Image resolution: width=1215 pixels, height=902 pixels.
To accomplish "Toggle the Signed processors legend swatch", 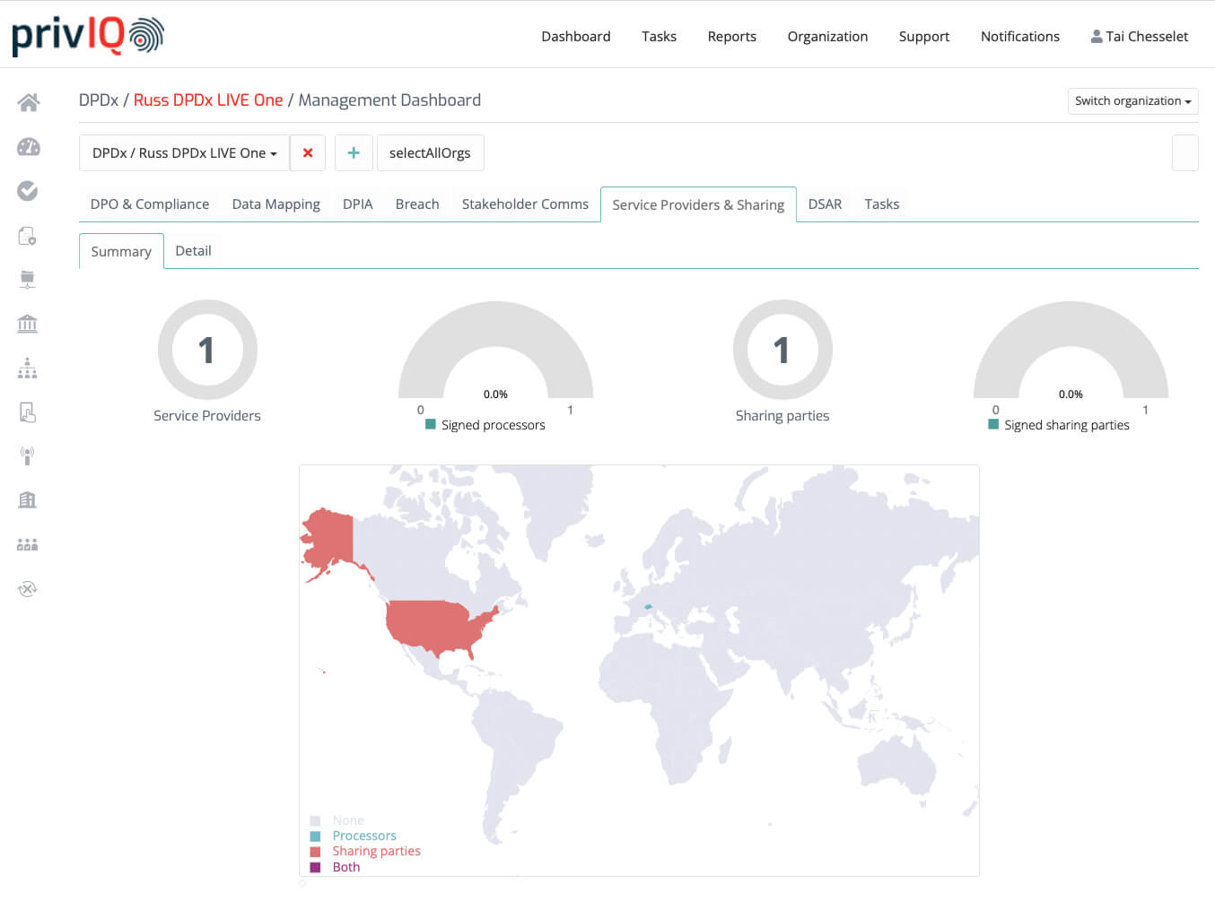I will [x=431, y=424].
